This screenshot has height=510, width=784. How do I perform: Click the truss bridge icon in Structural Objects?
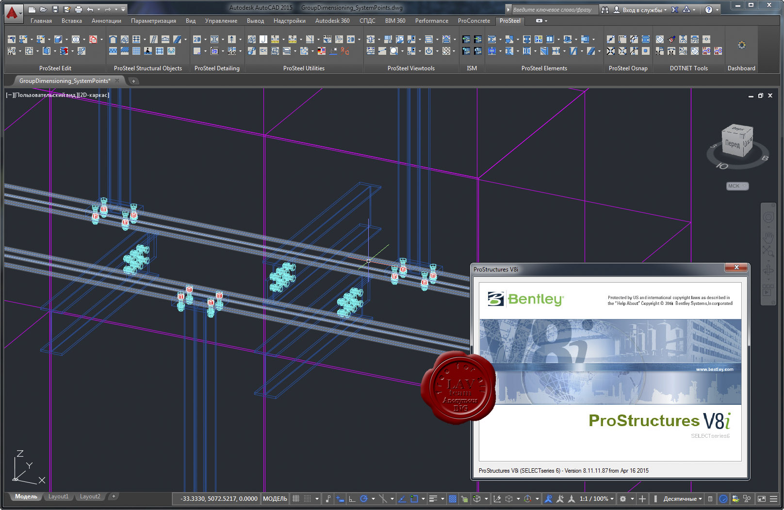tap(165, 39)
